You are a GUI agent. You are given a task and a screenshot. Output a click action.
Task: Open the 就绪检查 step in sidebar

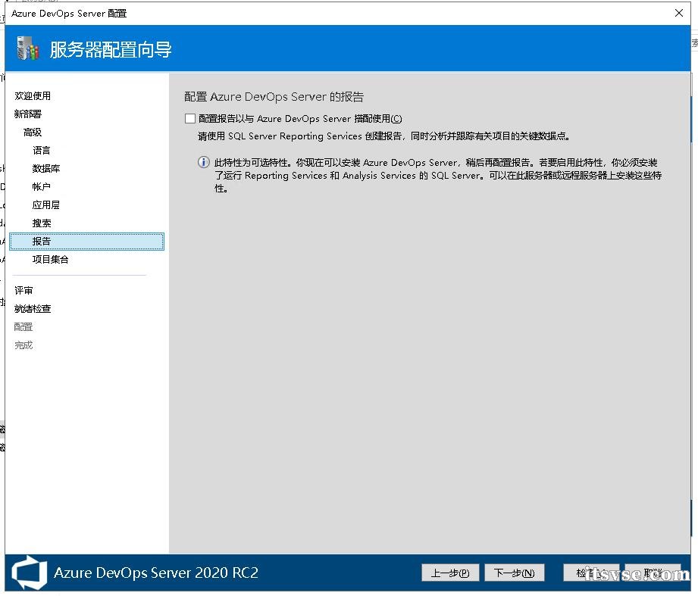point(33,309)
